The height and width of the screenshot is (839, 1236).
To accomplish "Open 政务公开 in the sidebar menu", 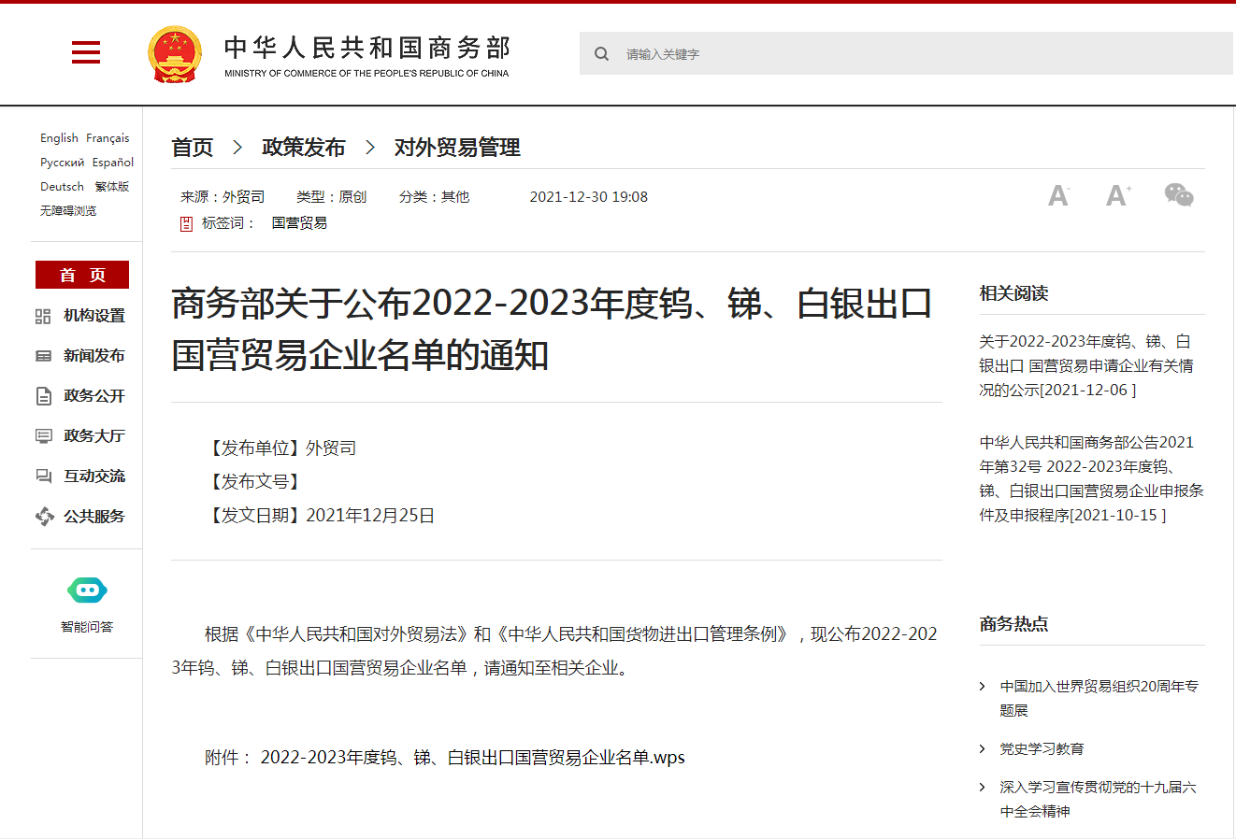I will click(93, 396).
